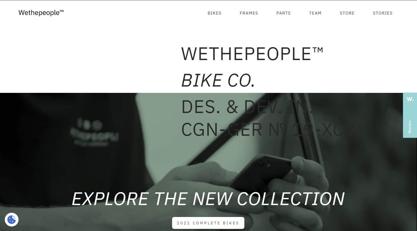Open the cookie settings icon
Viewport: 417px width, 231px height.
pos(12,219)
